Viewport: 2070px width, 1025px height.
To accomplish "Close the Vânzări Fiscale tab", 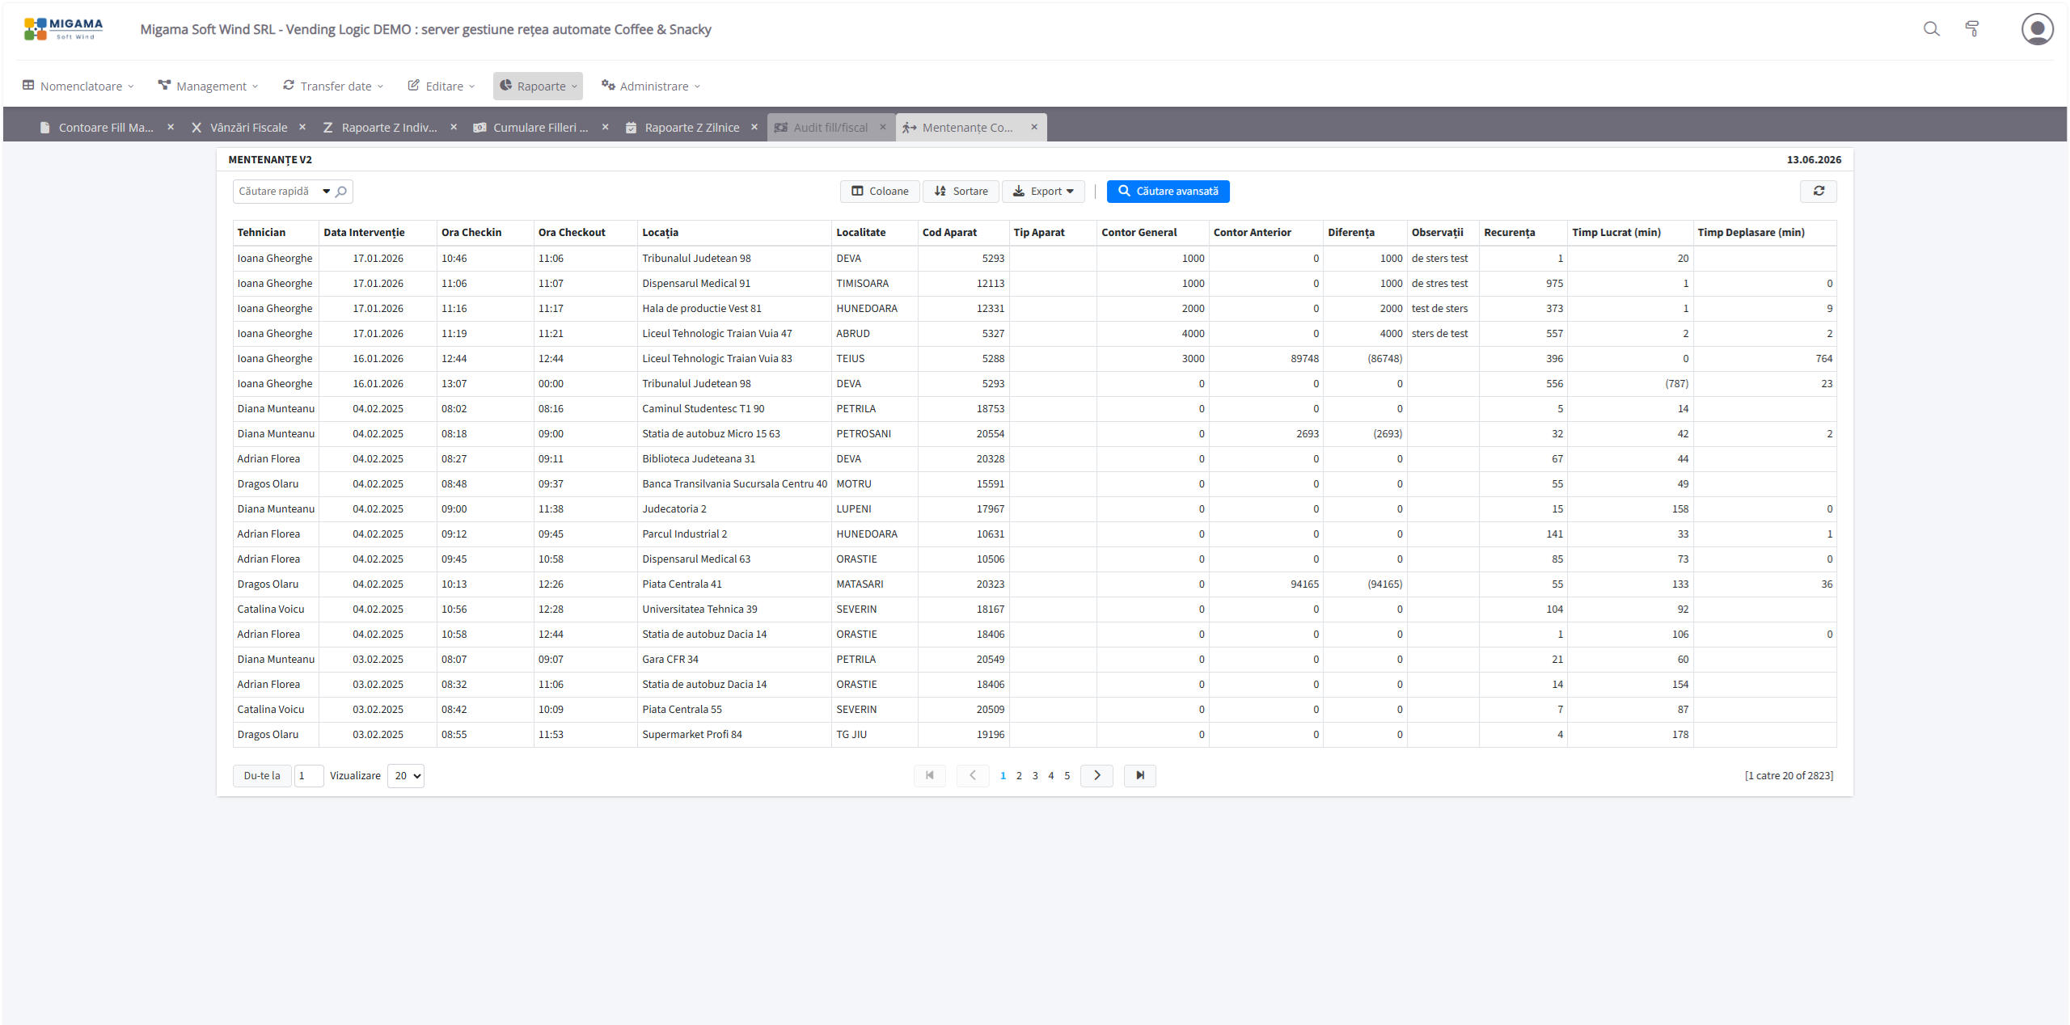I will (302, 127).
